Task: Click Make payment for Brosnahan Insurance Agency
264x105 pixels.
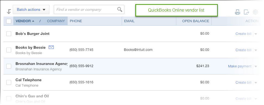Action: tap(240, 66)
